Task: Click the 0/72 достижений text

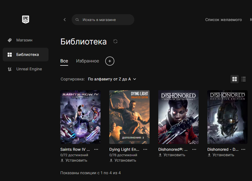Action: [74, 155]
